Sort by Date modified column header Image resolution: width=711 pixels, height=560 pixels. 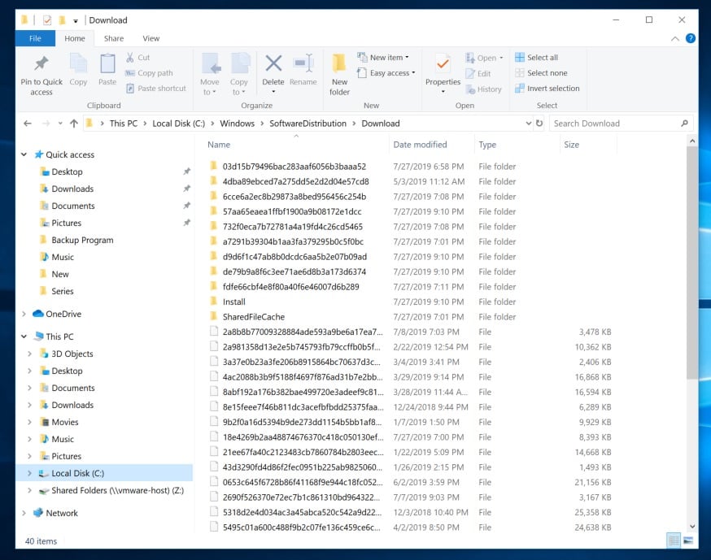click(420, 145)
